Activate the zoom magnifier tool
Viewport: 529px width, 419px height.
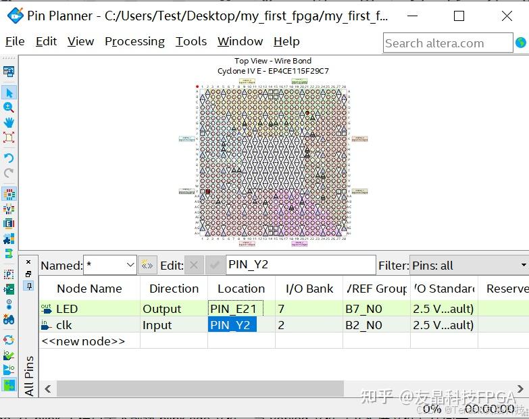[x=8, y=107]
